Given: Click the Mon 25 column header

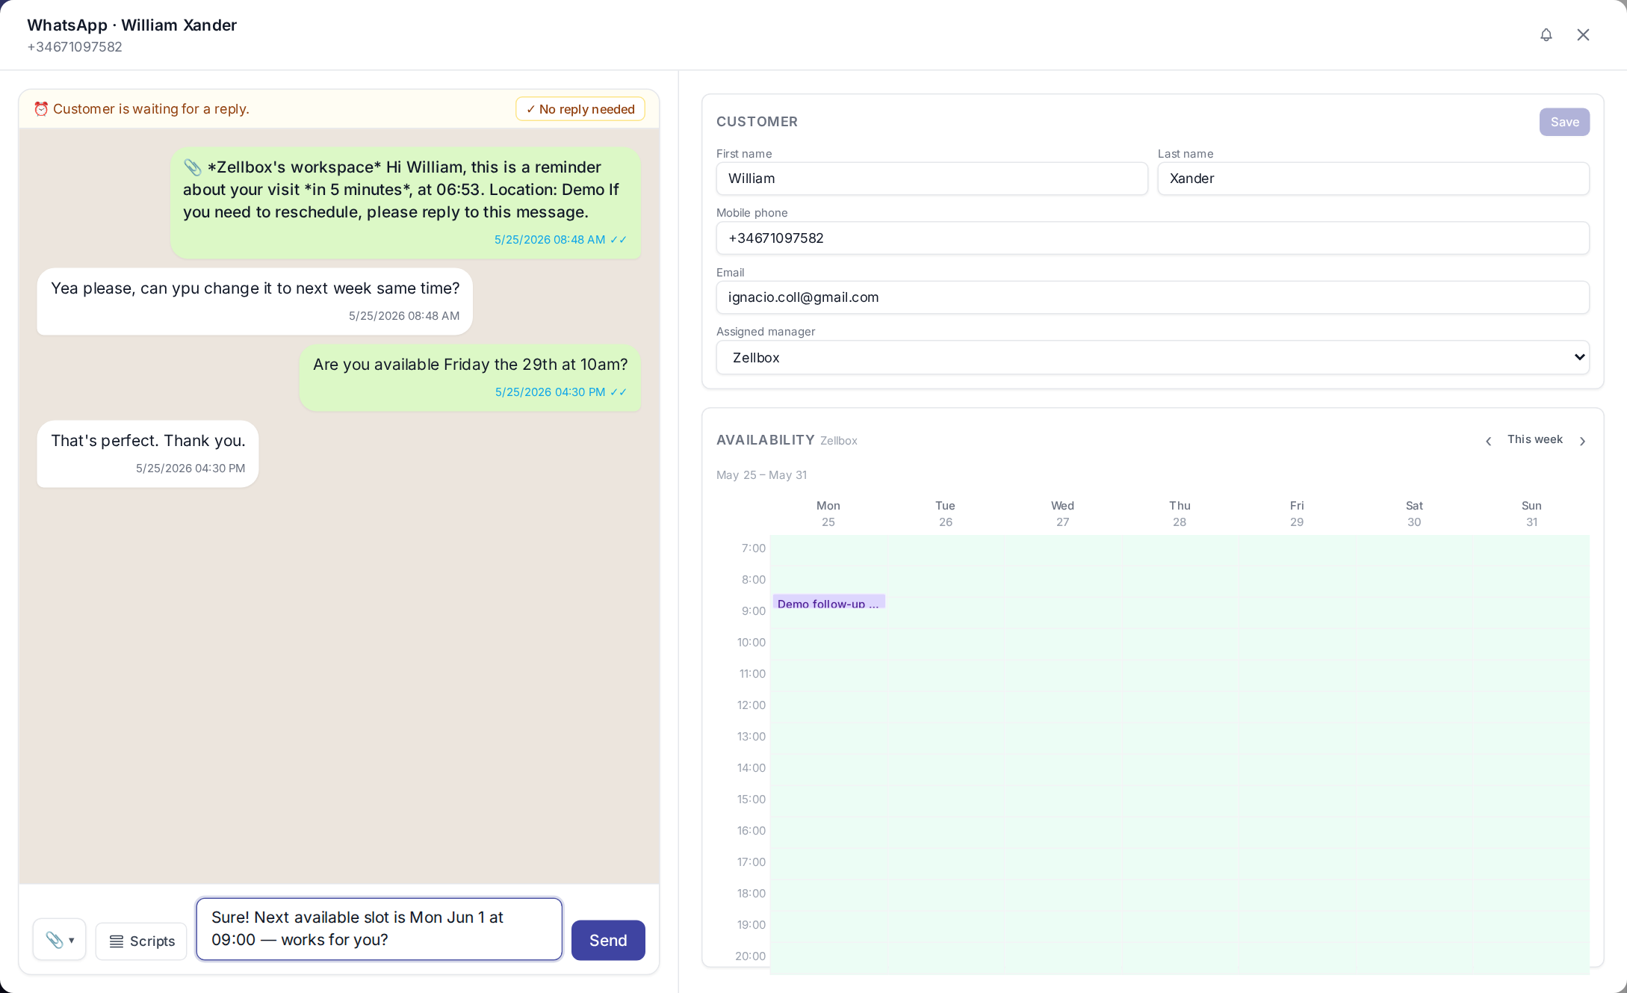Looking at the screenshot, I should coord(828,514).
